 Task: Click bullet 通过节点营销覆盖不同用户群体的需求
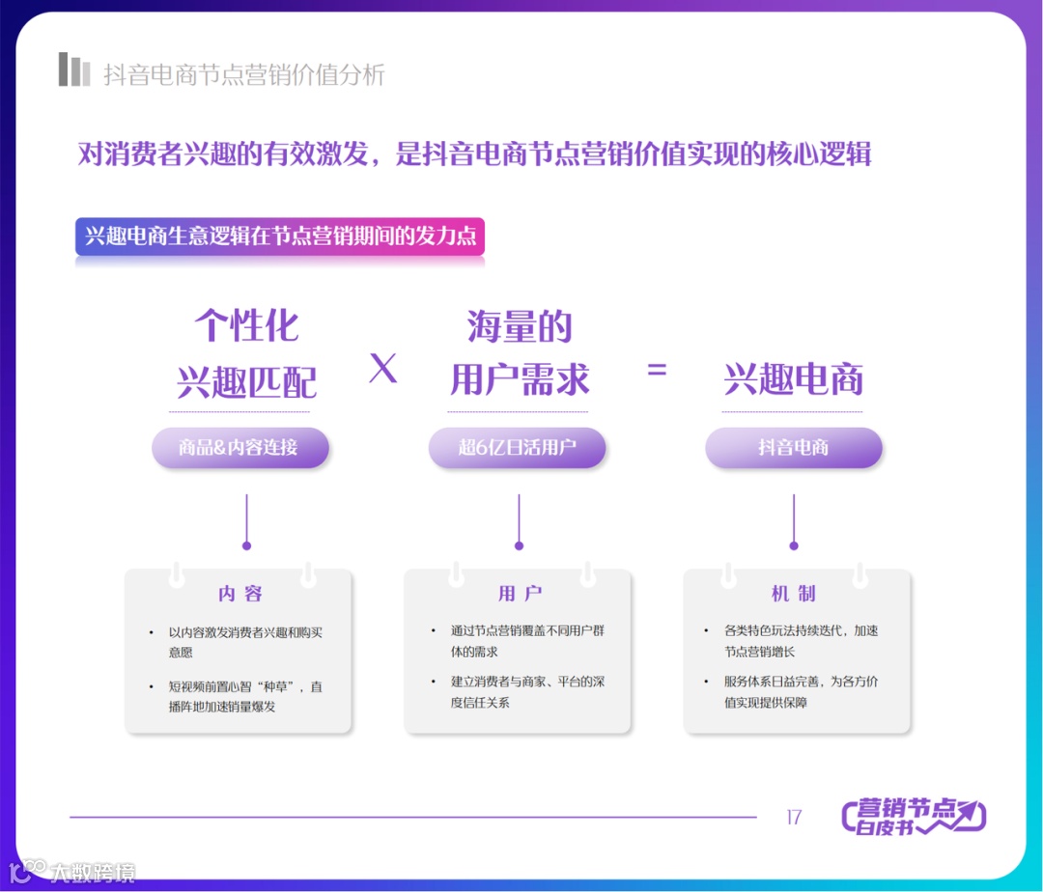tap(527, 641)
